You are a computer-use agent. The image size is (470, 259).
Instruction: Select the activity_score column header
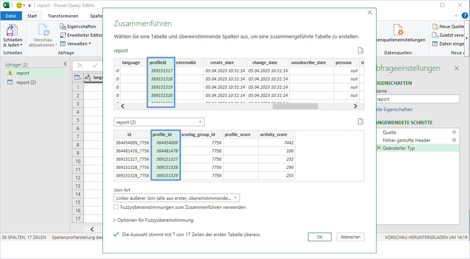click(277, 135)
